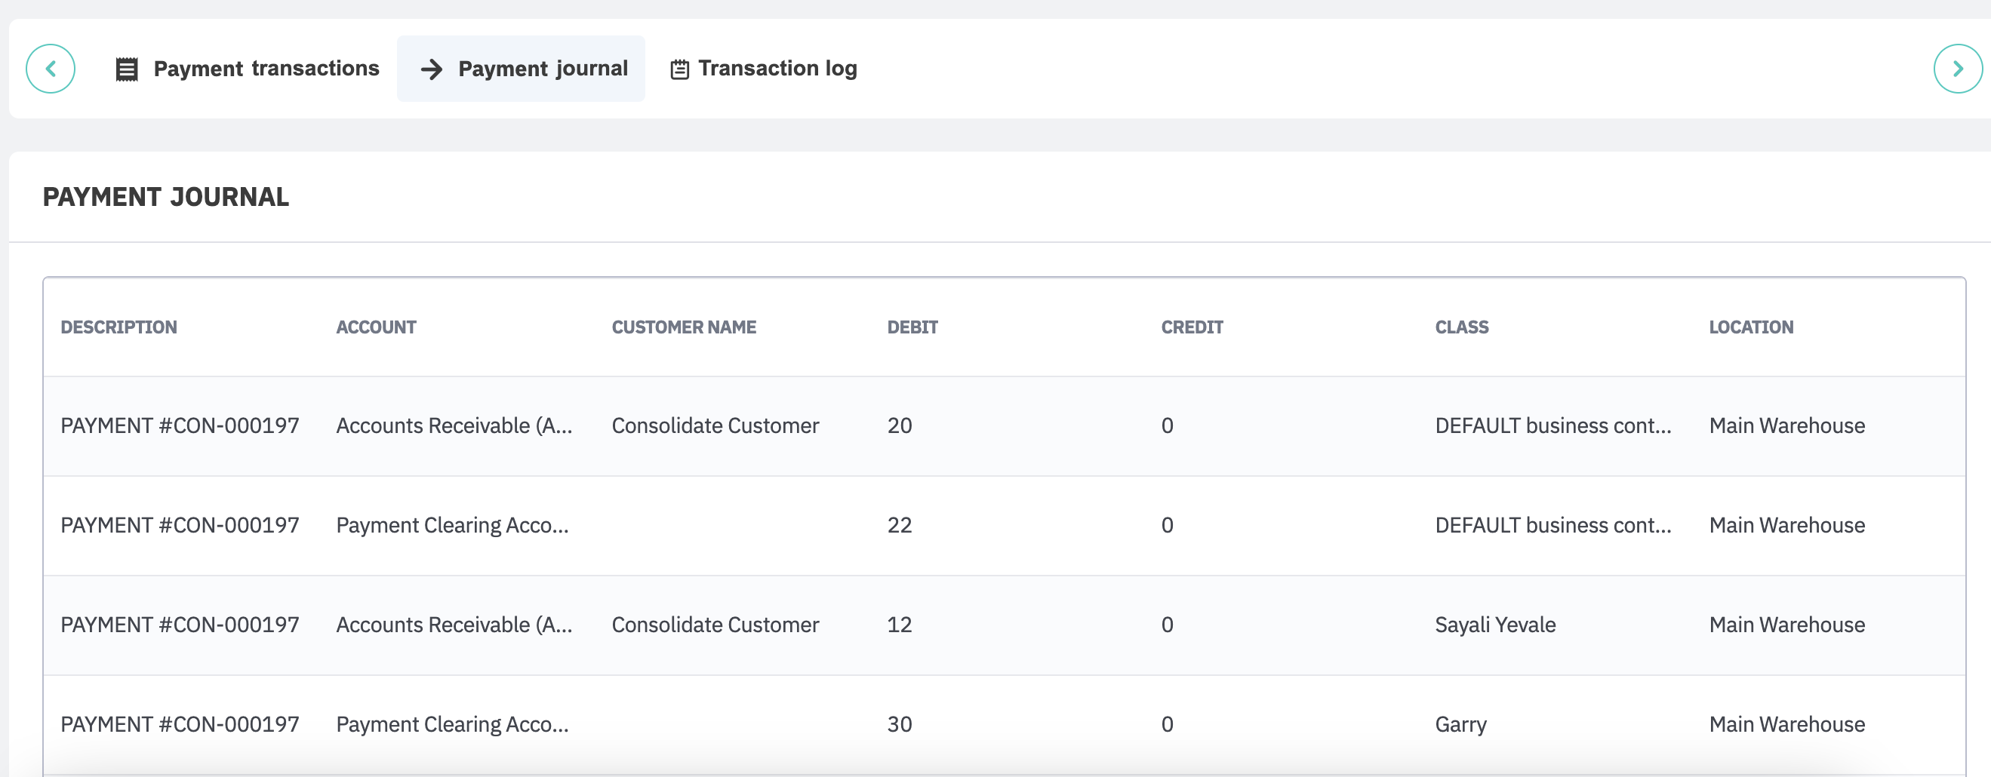Click the Payment journal arrow icon

point(431,69)
